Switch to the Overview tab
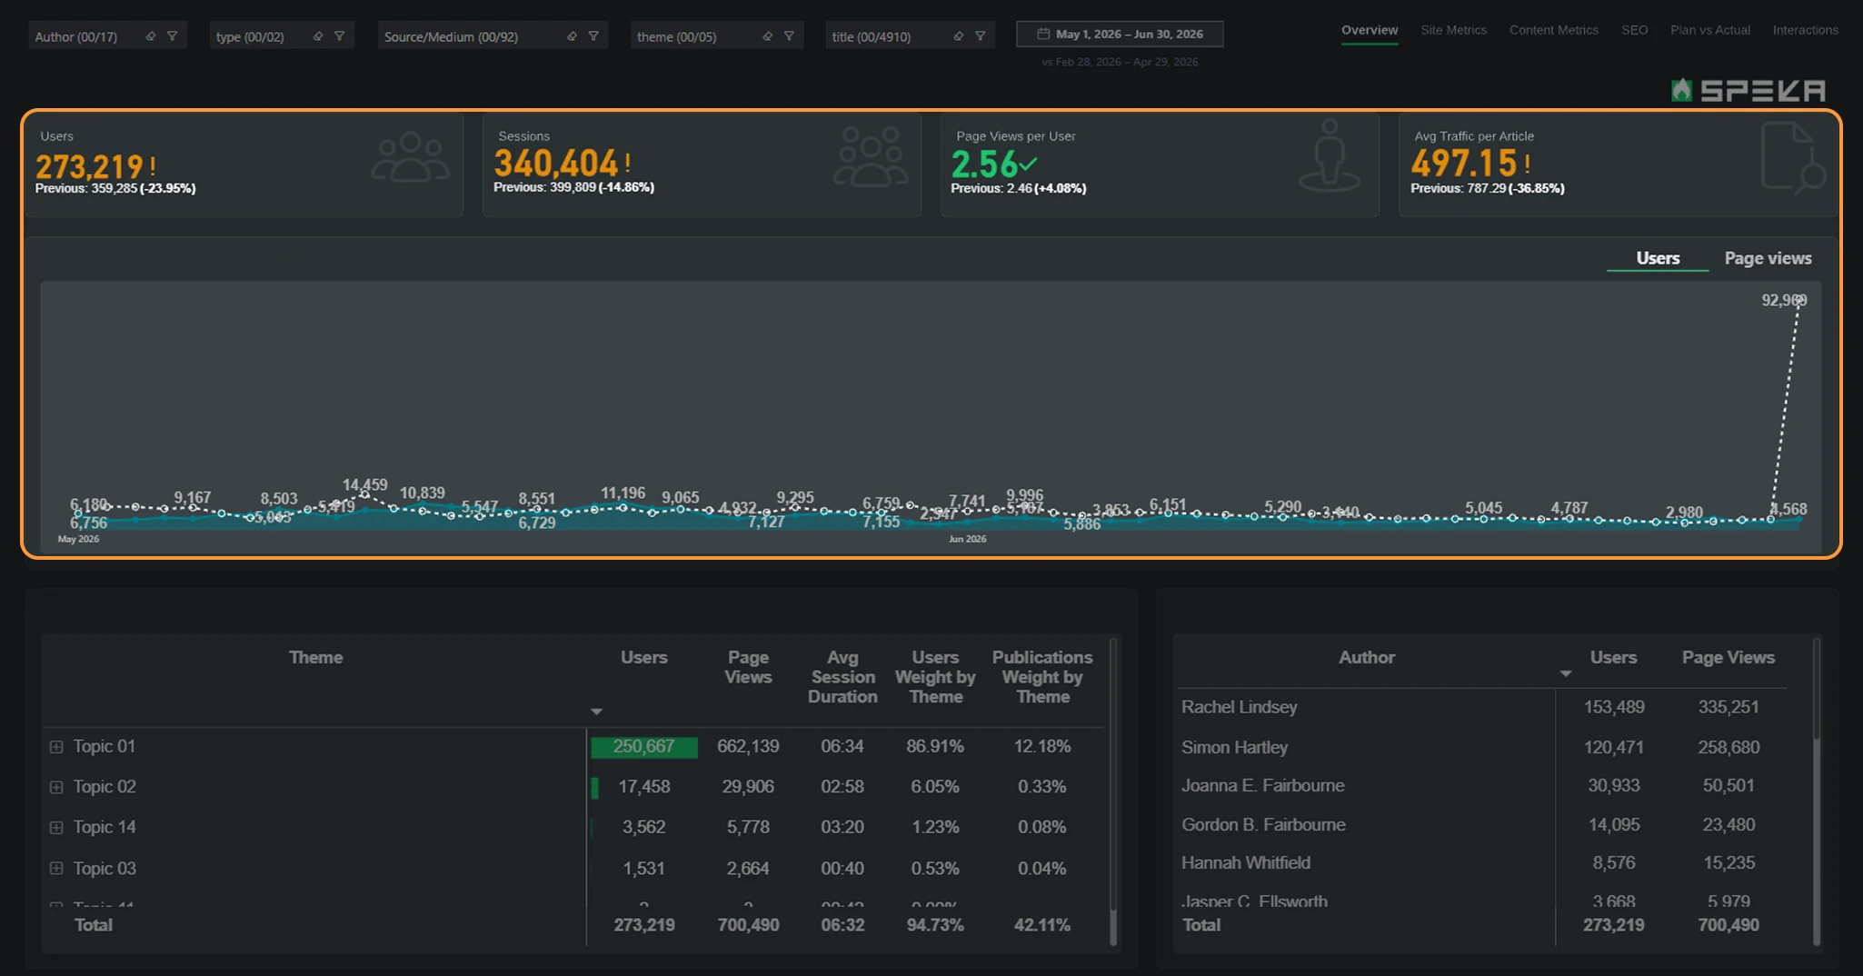This screenshot has width=1863, height=976. pos(1370,30)
